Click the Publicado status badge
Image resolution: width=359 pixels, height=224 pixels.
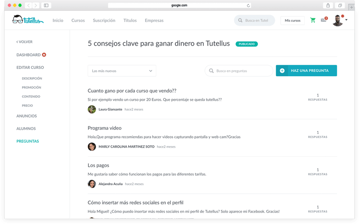[x=246, y=44]
